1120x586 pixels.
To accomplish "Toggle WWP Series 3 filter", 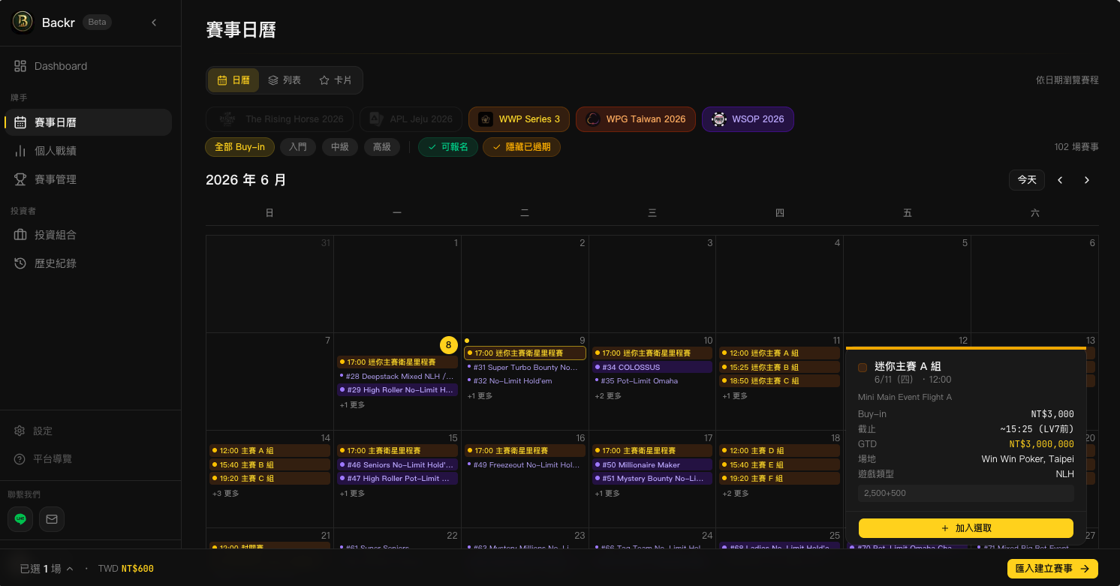I will coord(519,119).
